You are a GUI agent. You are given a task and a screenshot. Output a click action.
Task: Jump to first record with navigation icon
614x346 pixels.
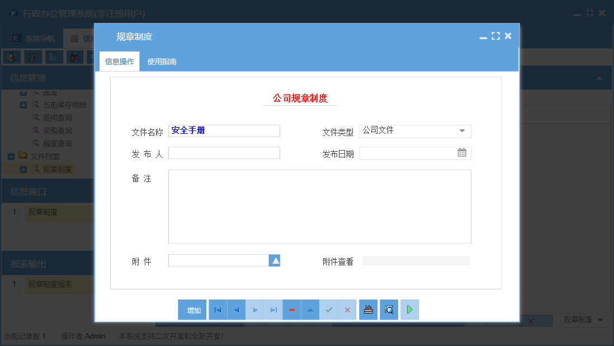pos(218,309)
